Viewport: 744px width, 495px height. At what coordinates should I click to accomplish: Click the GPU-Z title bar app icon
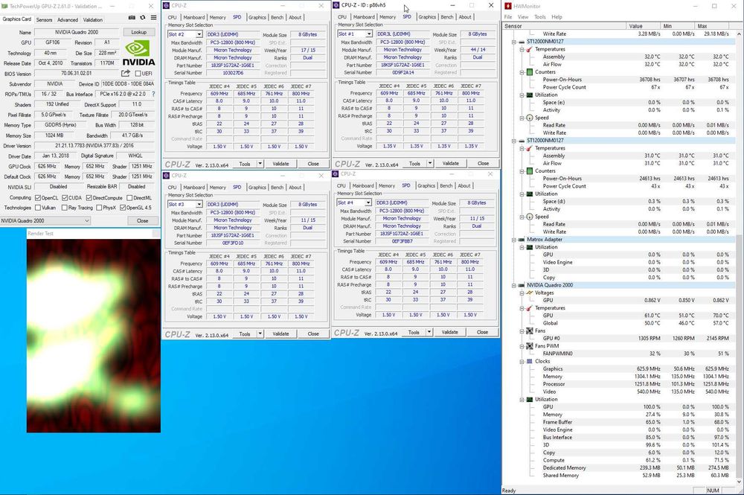(4, 6)
